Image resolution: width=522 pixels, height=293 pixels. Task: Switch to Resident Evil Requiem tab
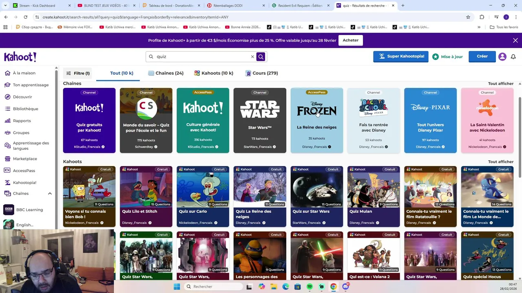pyautogui.click(x=300, y=6)
